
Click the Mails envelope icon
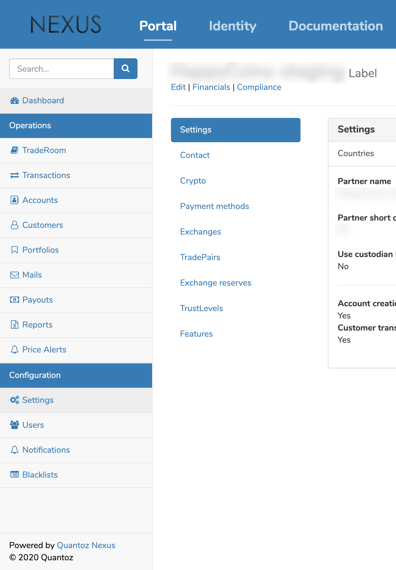[x=14, y=275]
